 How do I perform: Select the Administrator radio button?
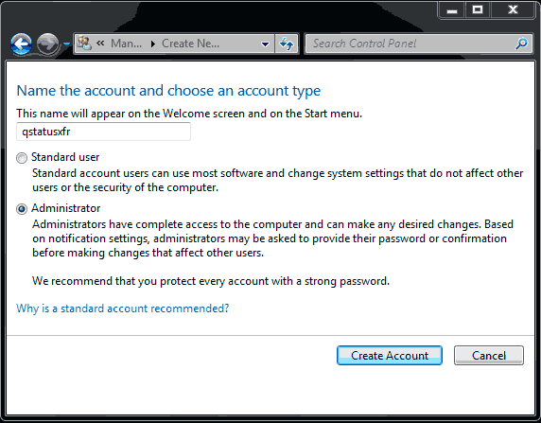(x=22, y=209)
